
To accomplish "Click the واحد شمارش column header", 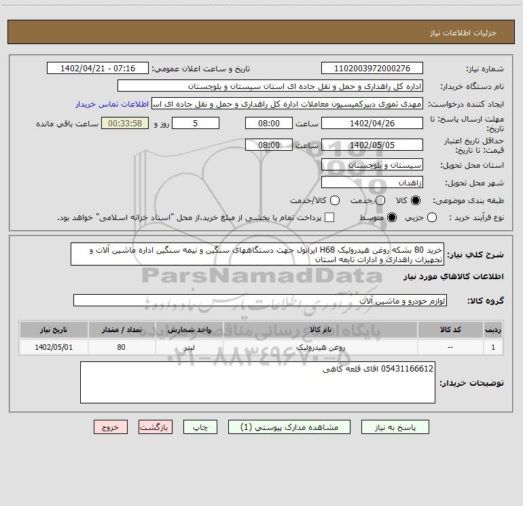I will [189, 329].
